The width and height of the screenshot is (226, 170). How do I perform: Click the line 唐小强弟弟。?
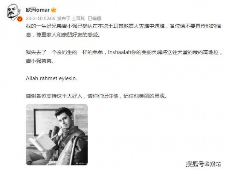tap(40, 61)
